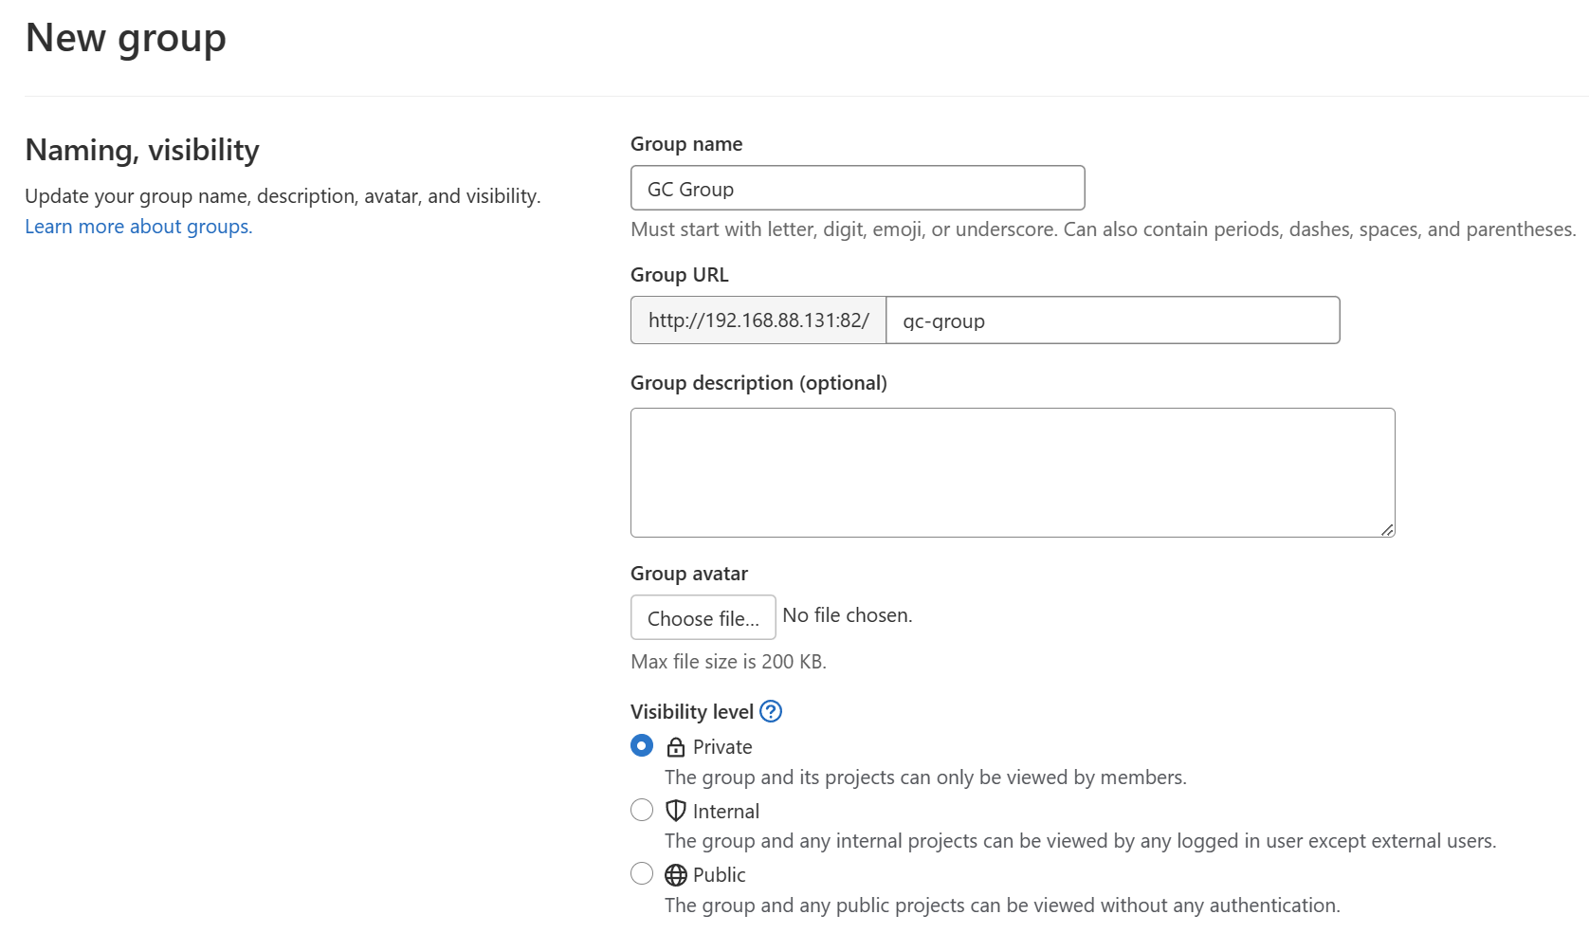Image resolution: width=1589 pixels, height=933 pixels.
Task: Click the group name rules hint text
Action: [1104, 229]
